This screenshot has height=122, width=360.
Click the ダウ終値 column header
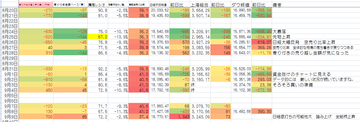(x=241, y=5)
